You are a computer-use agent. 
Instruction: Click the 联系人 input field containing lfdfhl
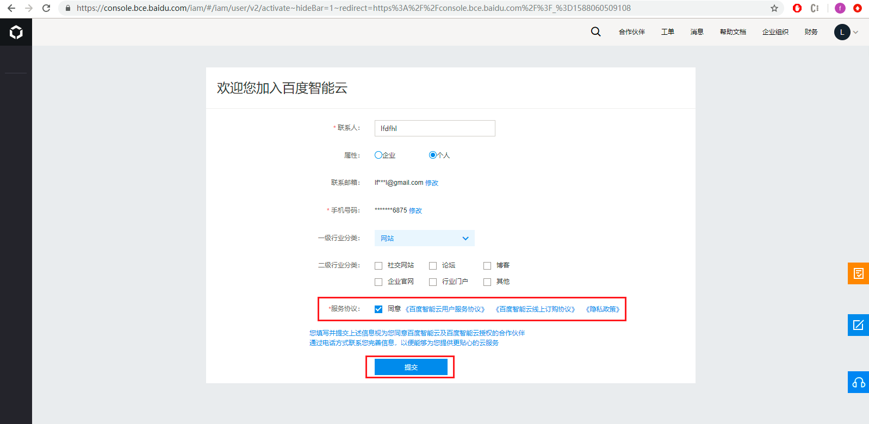coord(435,128)
